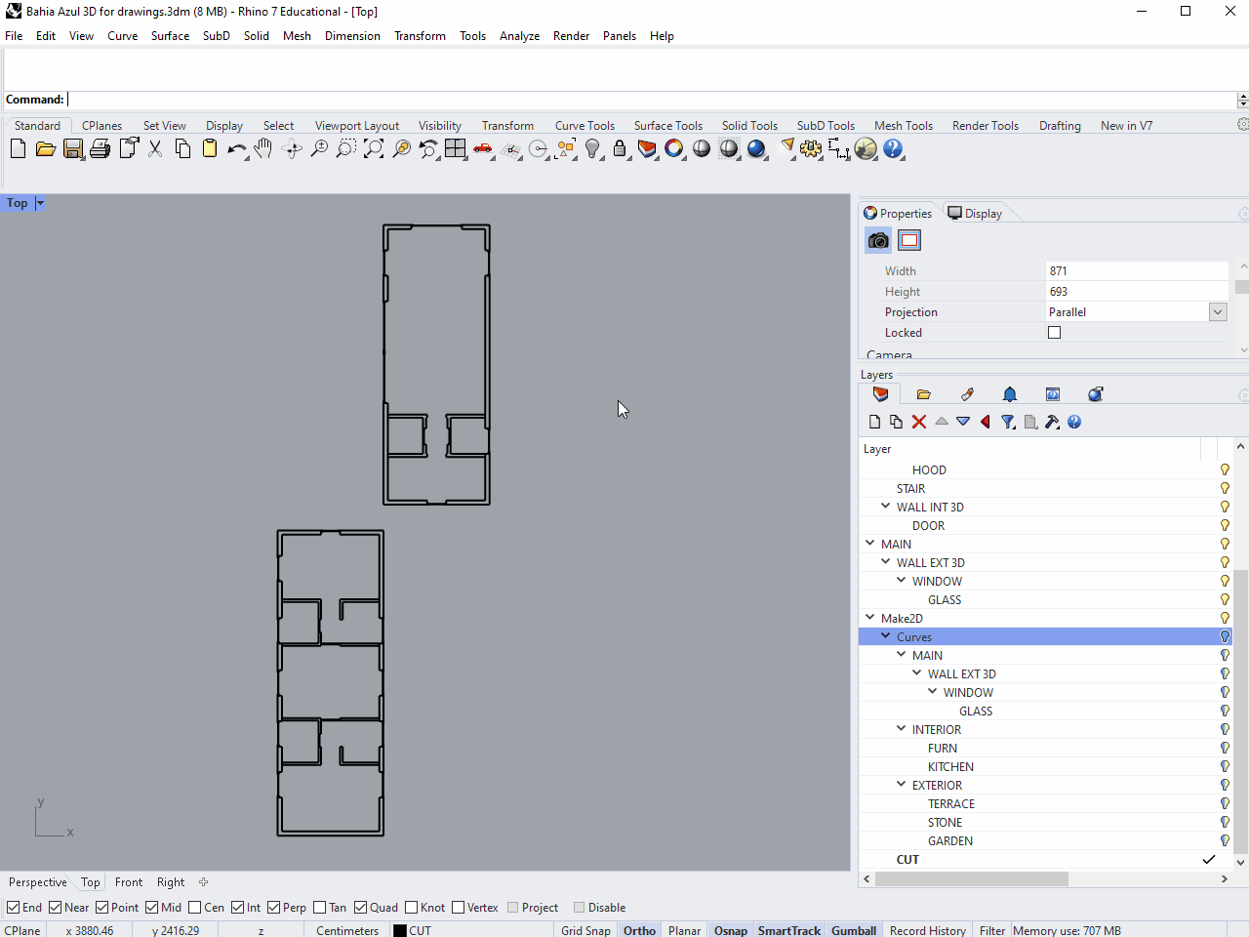1249x937 pixels.
Task: Enable the Knot osnap checkbox
Action: coord(412,908)
